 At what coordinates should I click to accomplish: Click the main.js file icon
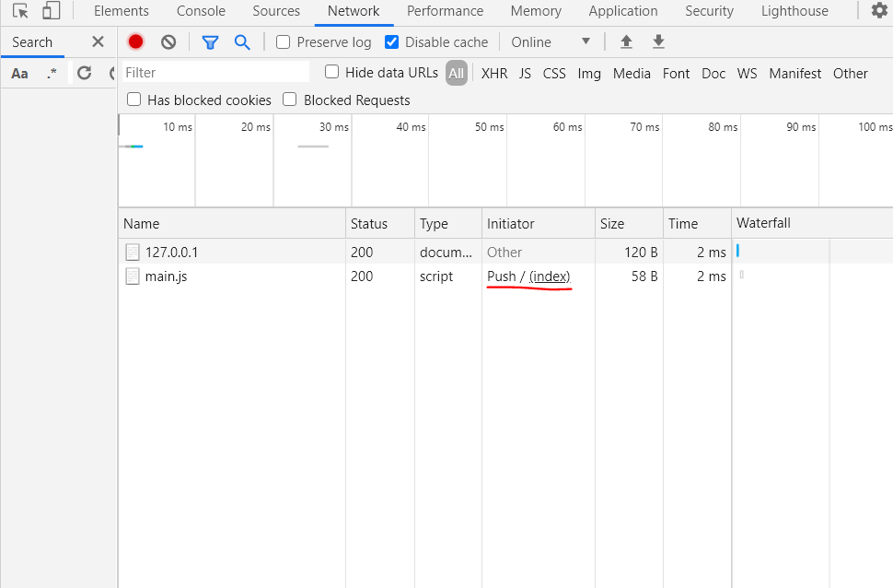(x=133, y=276)
